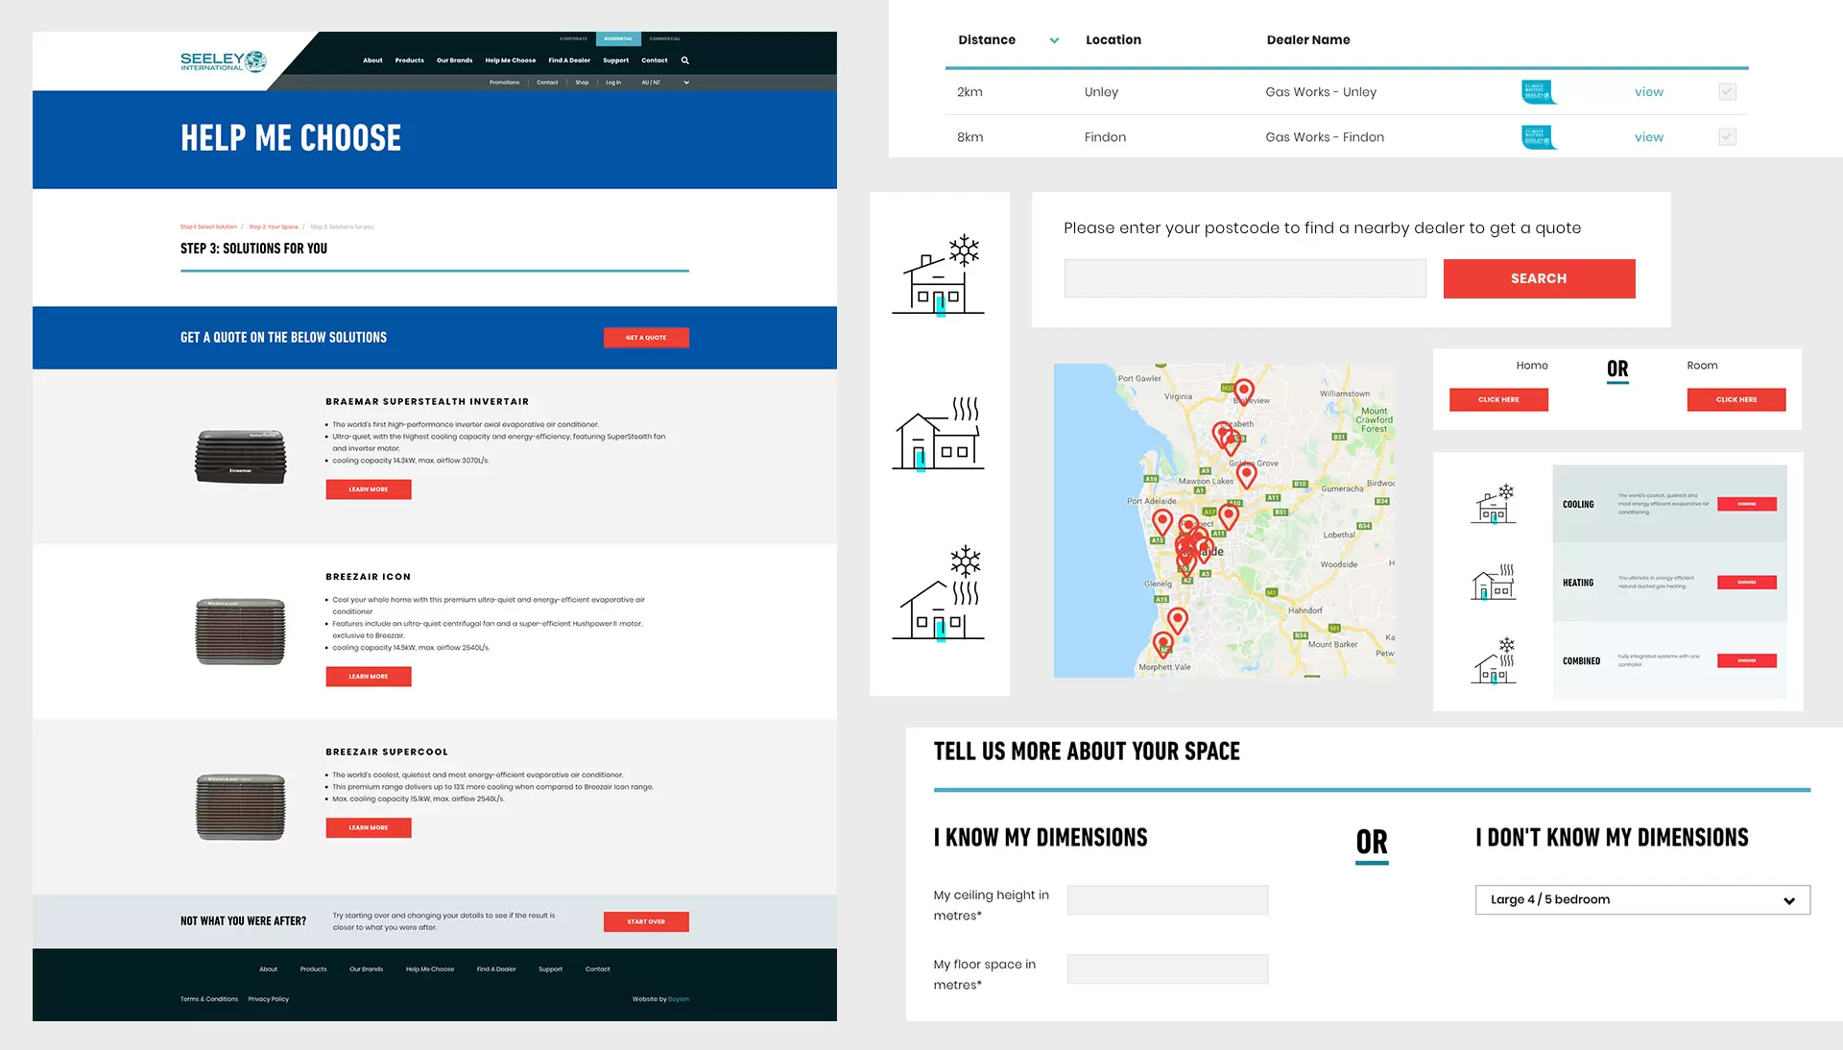Switch to the Corporate site tab
Image resolution: width=1843 pixels, height=1050 pixels.
point(573,38)
